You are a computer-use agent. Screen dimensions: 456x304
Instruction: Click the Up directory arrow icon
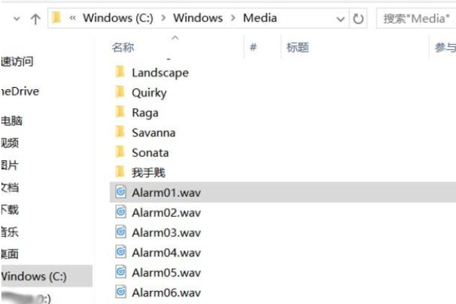pyautogui.click(x=35, y=19)
